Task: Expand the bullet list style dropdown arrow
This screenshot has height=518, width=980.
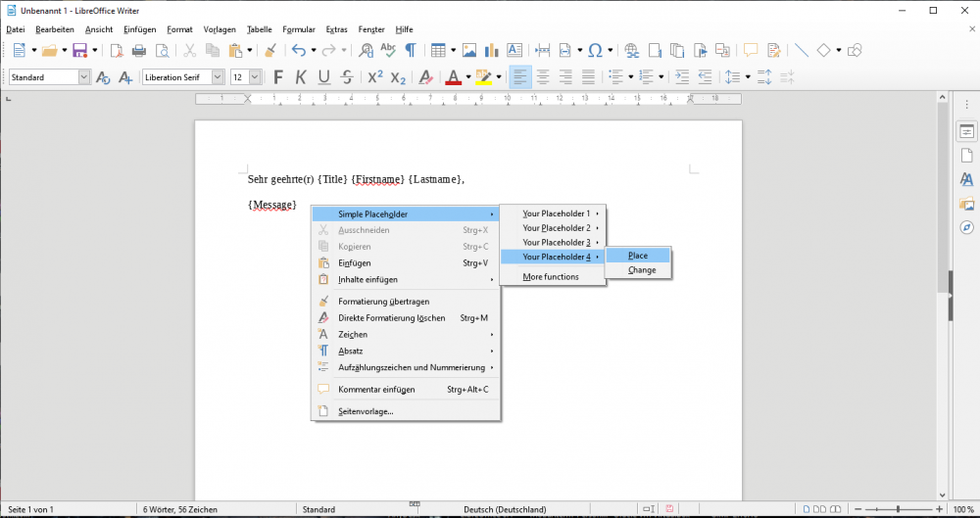Action: pyautogui.click(x=630, y=77)
